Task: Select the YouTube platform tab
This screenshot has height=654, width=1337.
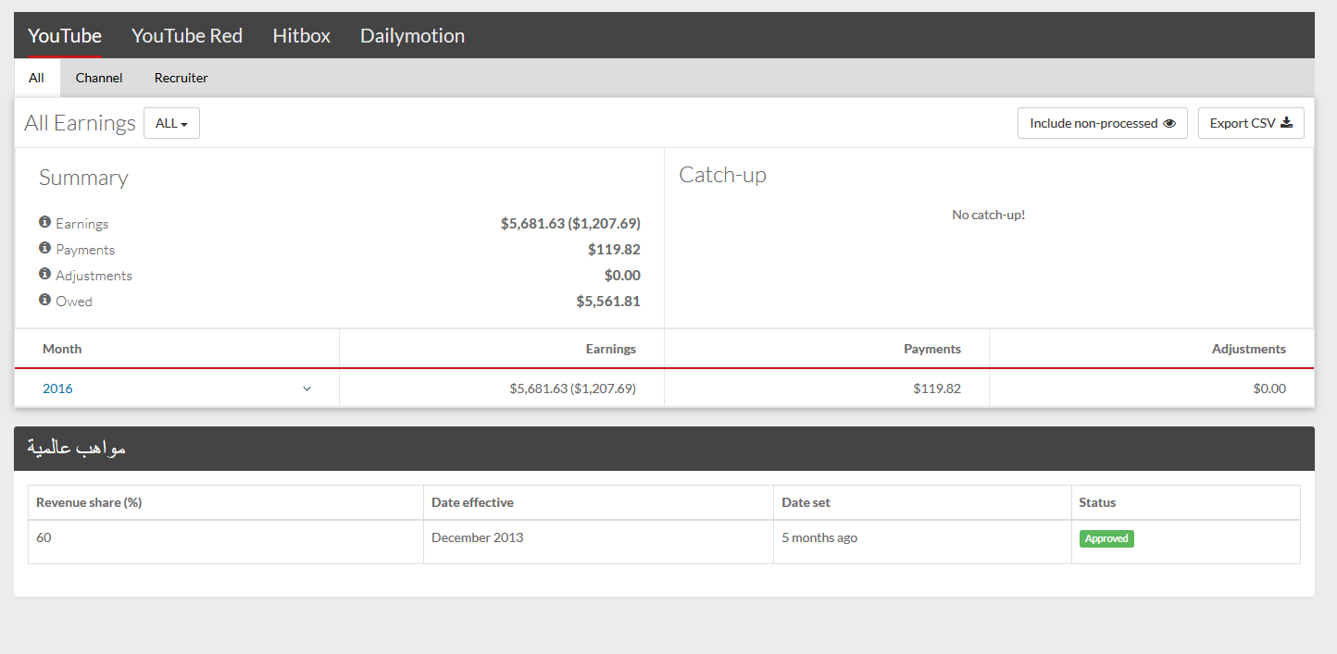Action: pyautogui.click(x=65, y=36)
